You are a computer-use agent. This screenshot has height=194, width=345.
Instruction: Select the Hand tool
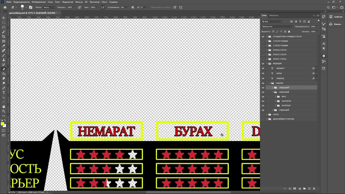4,106
